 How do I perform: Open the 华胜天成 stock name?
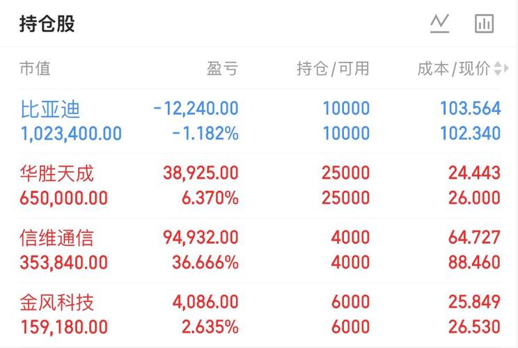coord(57,174)
